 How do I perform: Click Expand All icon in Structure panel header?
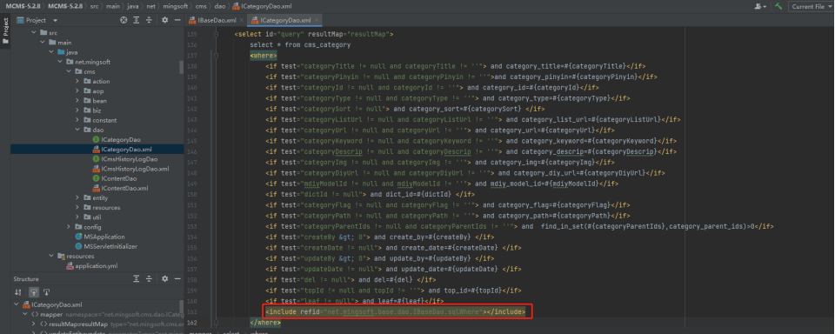coord(137,279)
